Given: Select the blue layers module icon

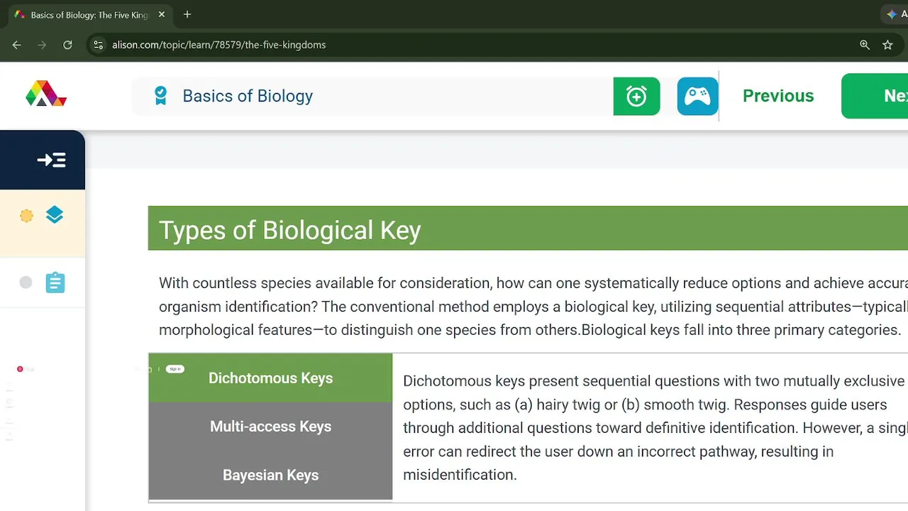Looking at the screenshot, I should [x=55, y=214].
